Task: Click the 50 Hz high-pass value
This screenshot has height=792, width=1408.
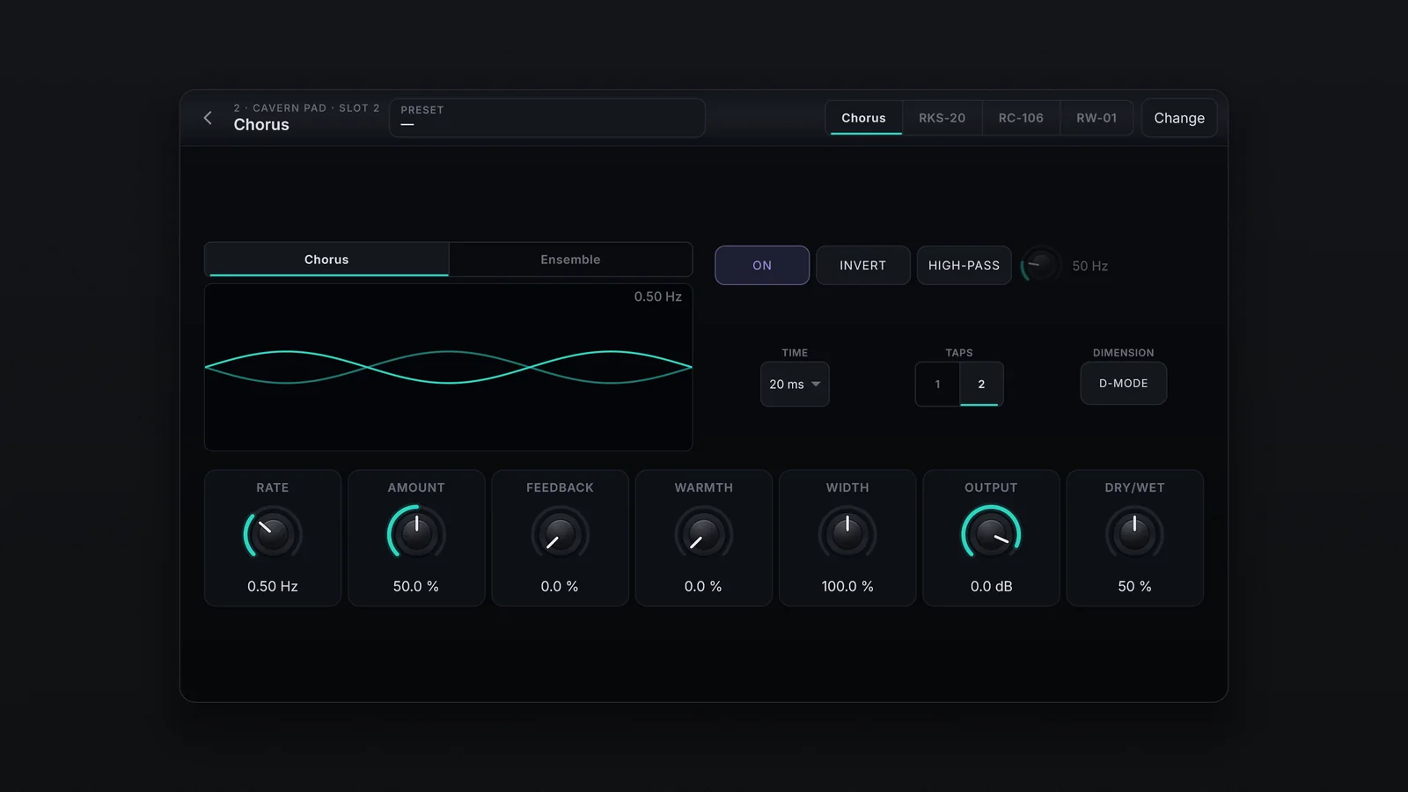Action: (1089, 266)
